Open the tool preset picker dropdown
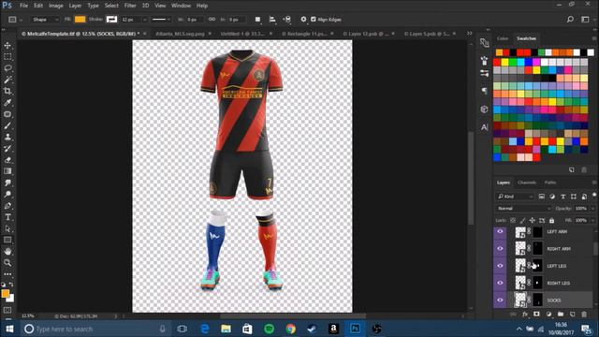The height and width of the screenshot is (337, 599). (x=15, y=19)
